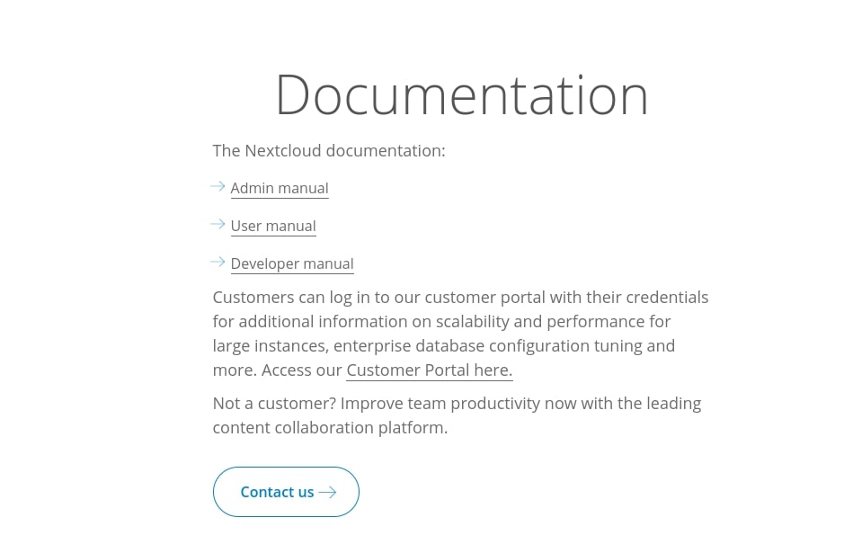Click the text 'The Nextcloud documentation:'
Image resolution: width=844 pixels, height=535 pixels.
(329, 151)
